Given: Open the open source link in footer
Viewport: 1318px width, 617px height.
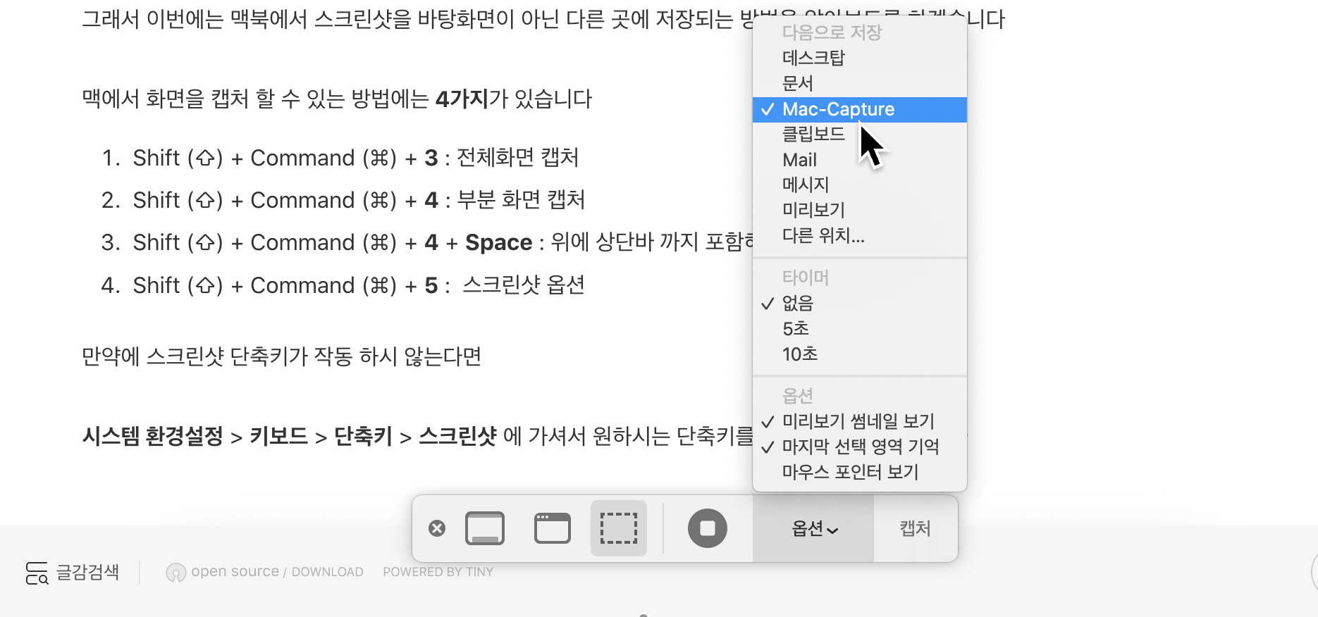Looking at the screenshot, I should click(235, 572).
